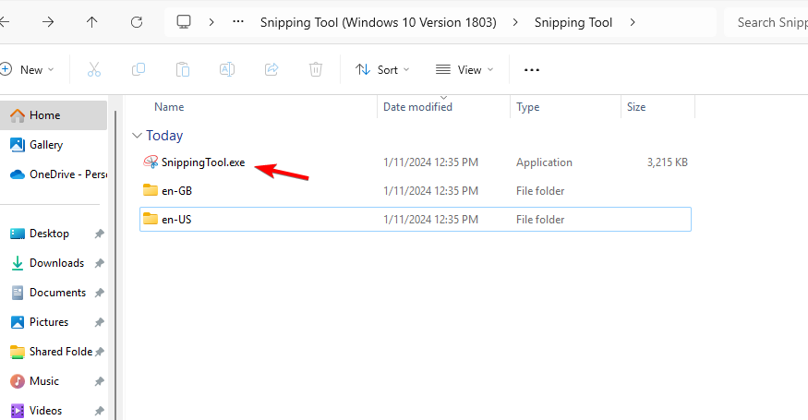Click the Cut scissors icon
The width and height of the screenshot is (808, 420).
[94, 69]
